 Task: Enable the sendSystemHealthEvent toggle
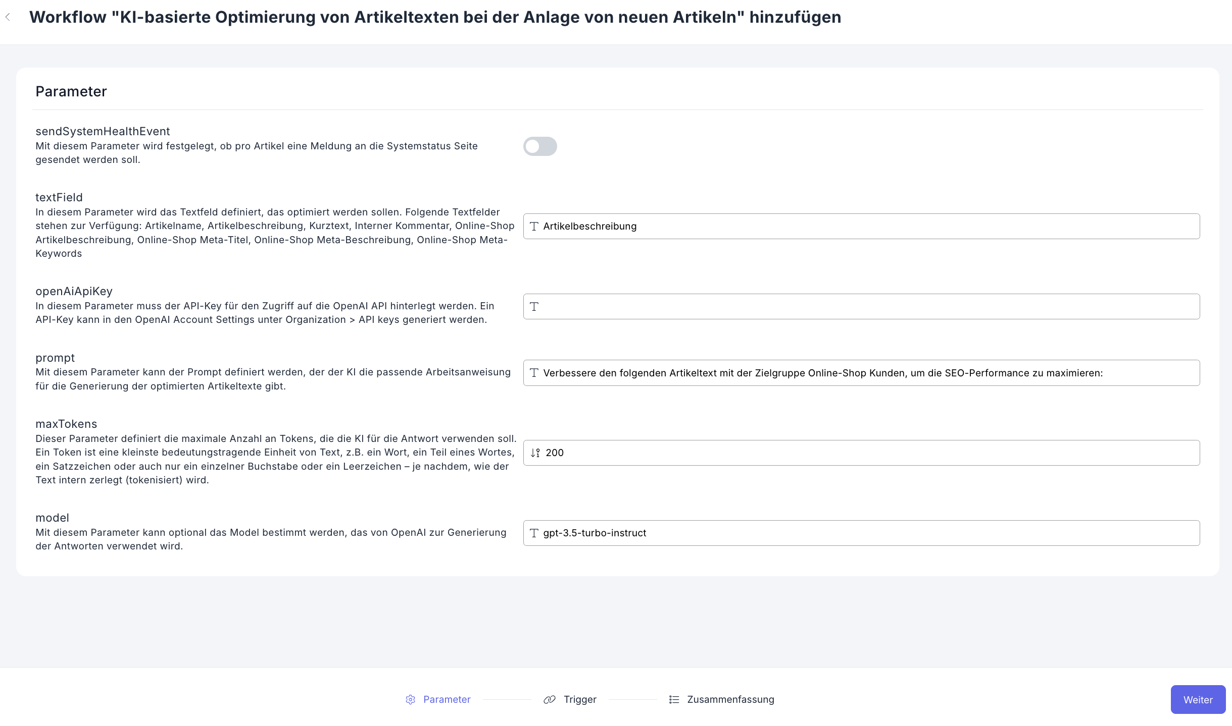click(540, 146)
